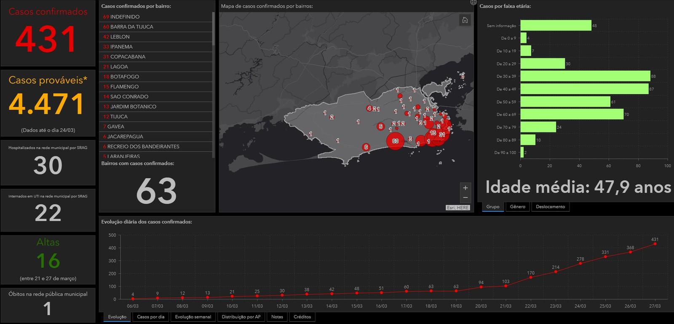Select the IPANEMA list row
674x324 pixels.
156,47
